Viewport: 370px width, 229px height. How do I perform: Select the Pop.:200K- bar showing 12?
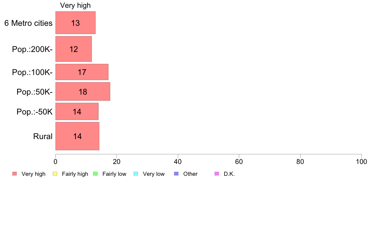pyautogui.click(x=74, y=49)
